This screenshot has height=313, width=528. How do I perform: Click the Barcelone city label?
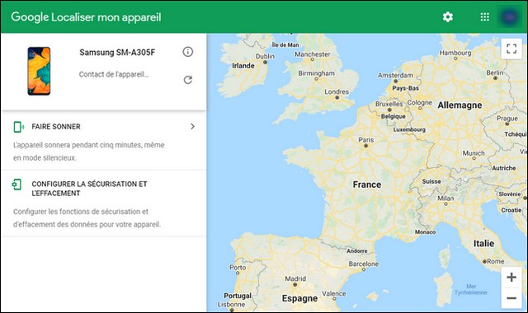[x=363, y=264]
